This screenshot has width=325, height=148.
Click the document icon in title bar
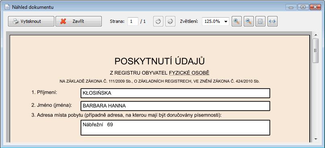[x=7, y=7]
